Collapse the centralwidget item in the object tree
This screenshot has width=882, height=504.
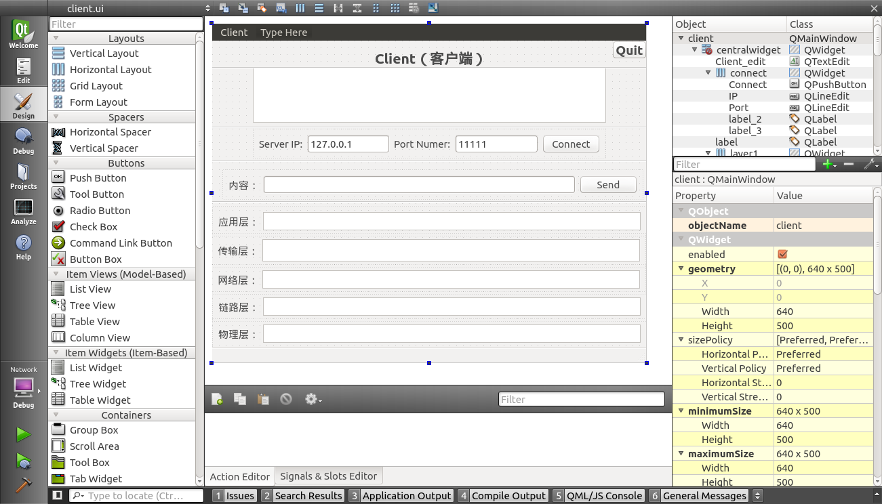click(693, 49)
